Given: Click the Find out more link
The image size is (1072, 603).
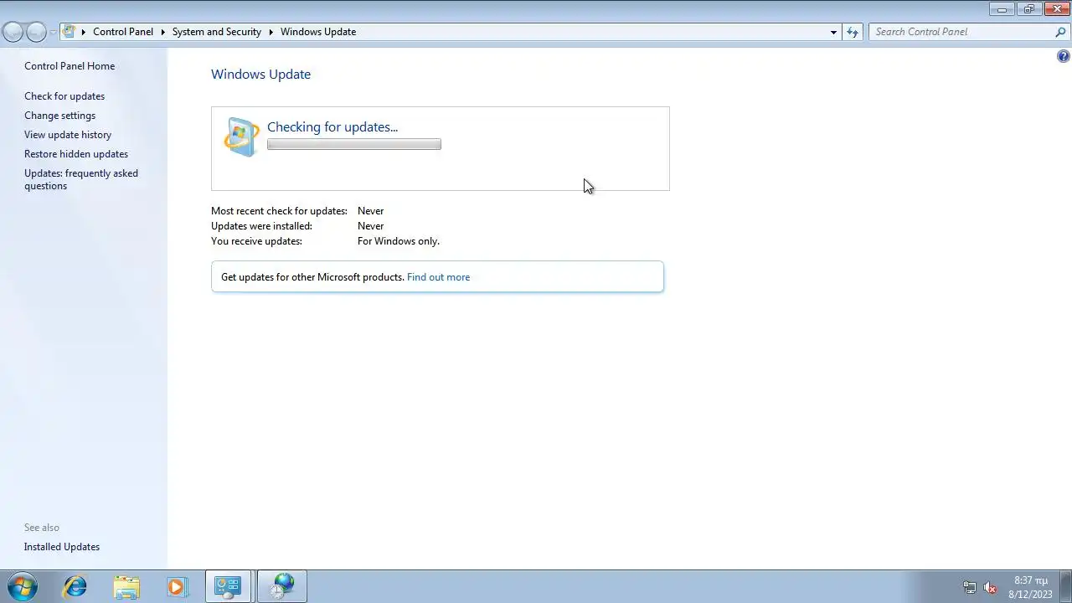Looking at the screenshot, I should pyautogui.click(x=438, y=277).
